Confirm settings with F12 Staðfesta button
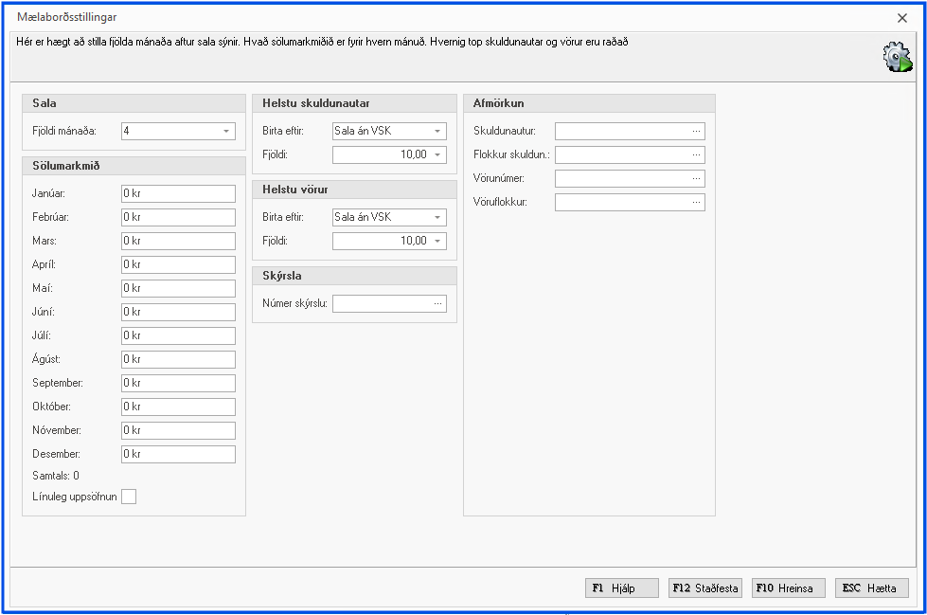Image resolution: width=927 pixels, height=615 pixels. 705,588
